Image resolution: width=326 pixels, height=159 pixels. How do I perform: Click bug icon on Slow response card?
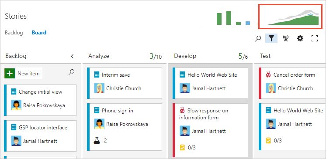pos(182,111)
